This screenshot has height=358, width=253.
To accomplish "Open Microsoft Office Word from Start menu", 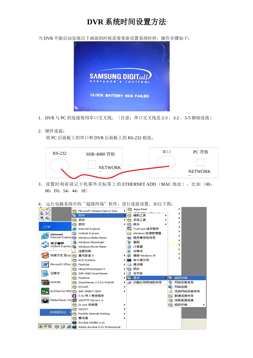I will [x=56, y=264].
